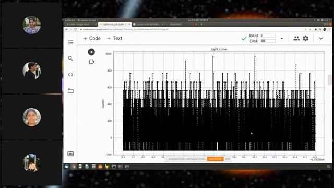Image resolution: width=334 pixels, height=188 pixels.
Task: Click the date and time in top bar
Action: click(x=198, y=20)
